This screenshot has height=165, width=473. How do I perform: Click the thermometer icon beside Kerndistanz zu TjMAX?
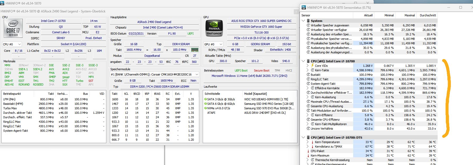click(313, 147)
